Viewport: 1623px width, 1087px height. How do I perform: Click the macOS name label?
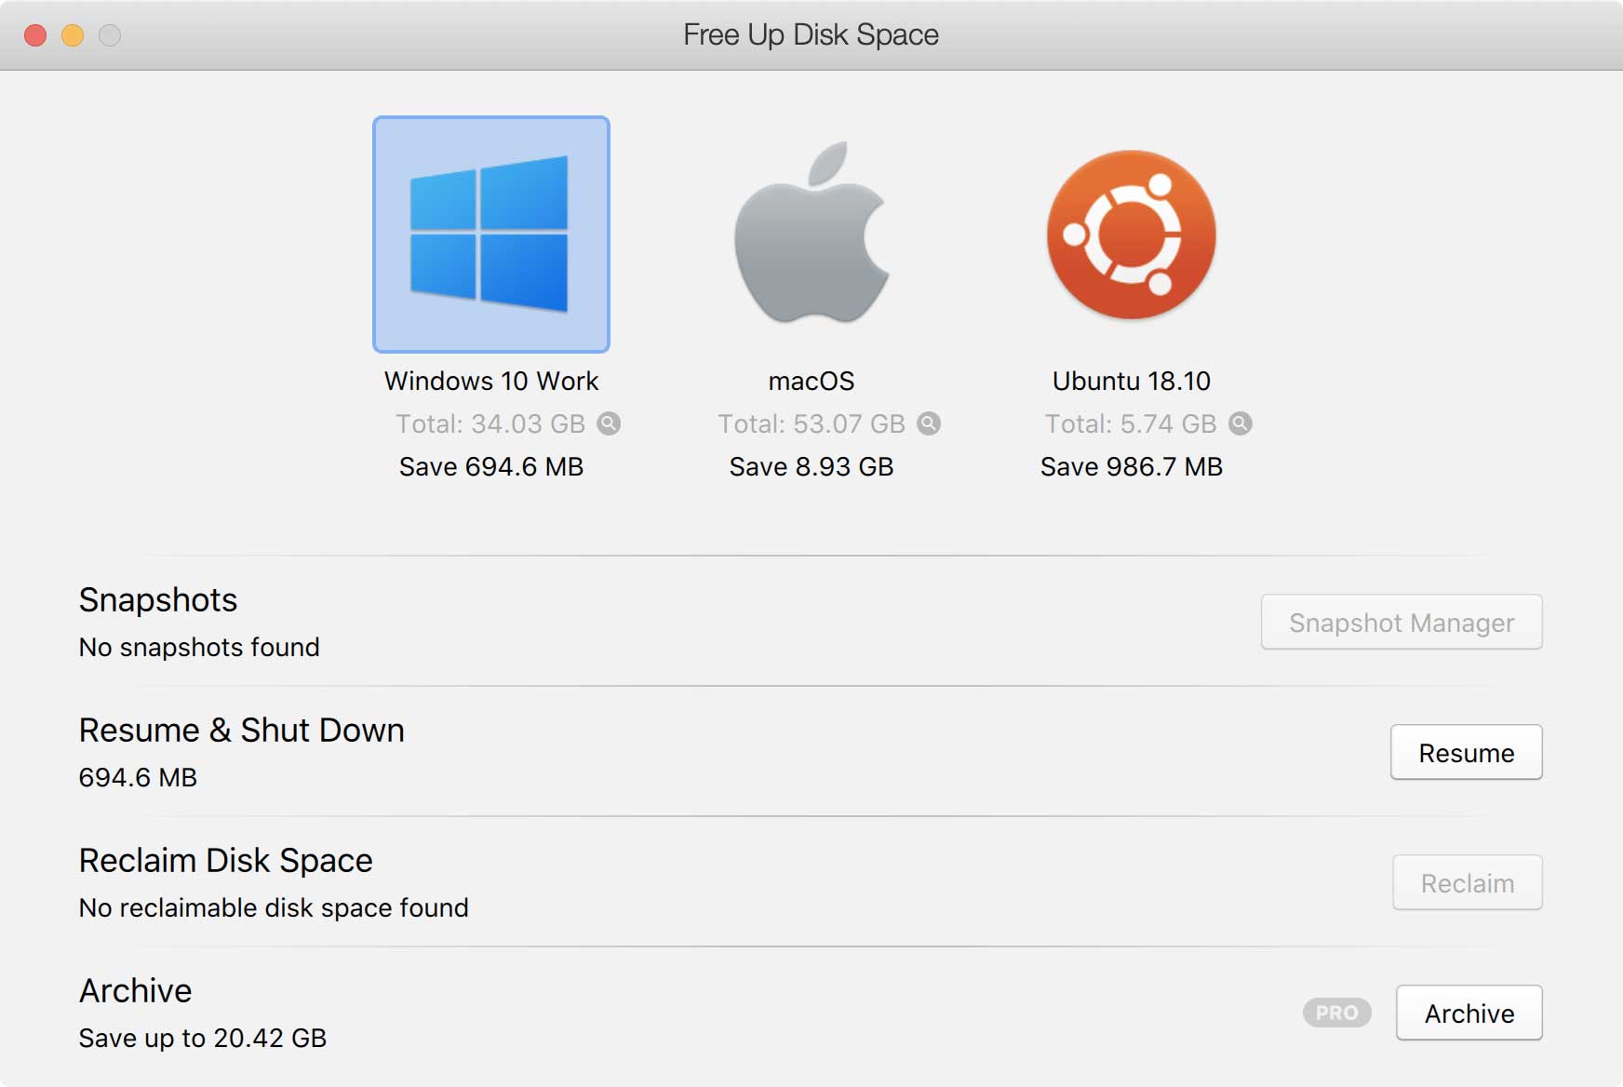pos(811,382)
